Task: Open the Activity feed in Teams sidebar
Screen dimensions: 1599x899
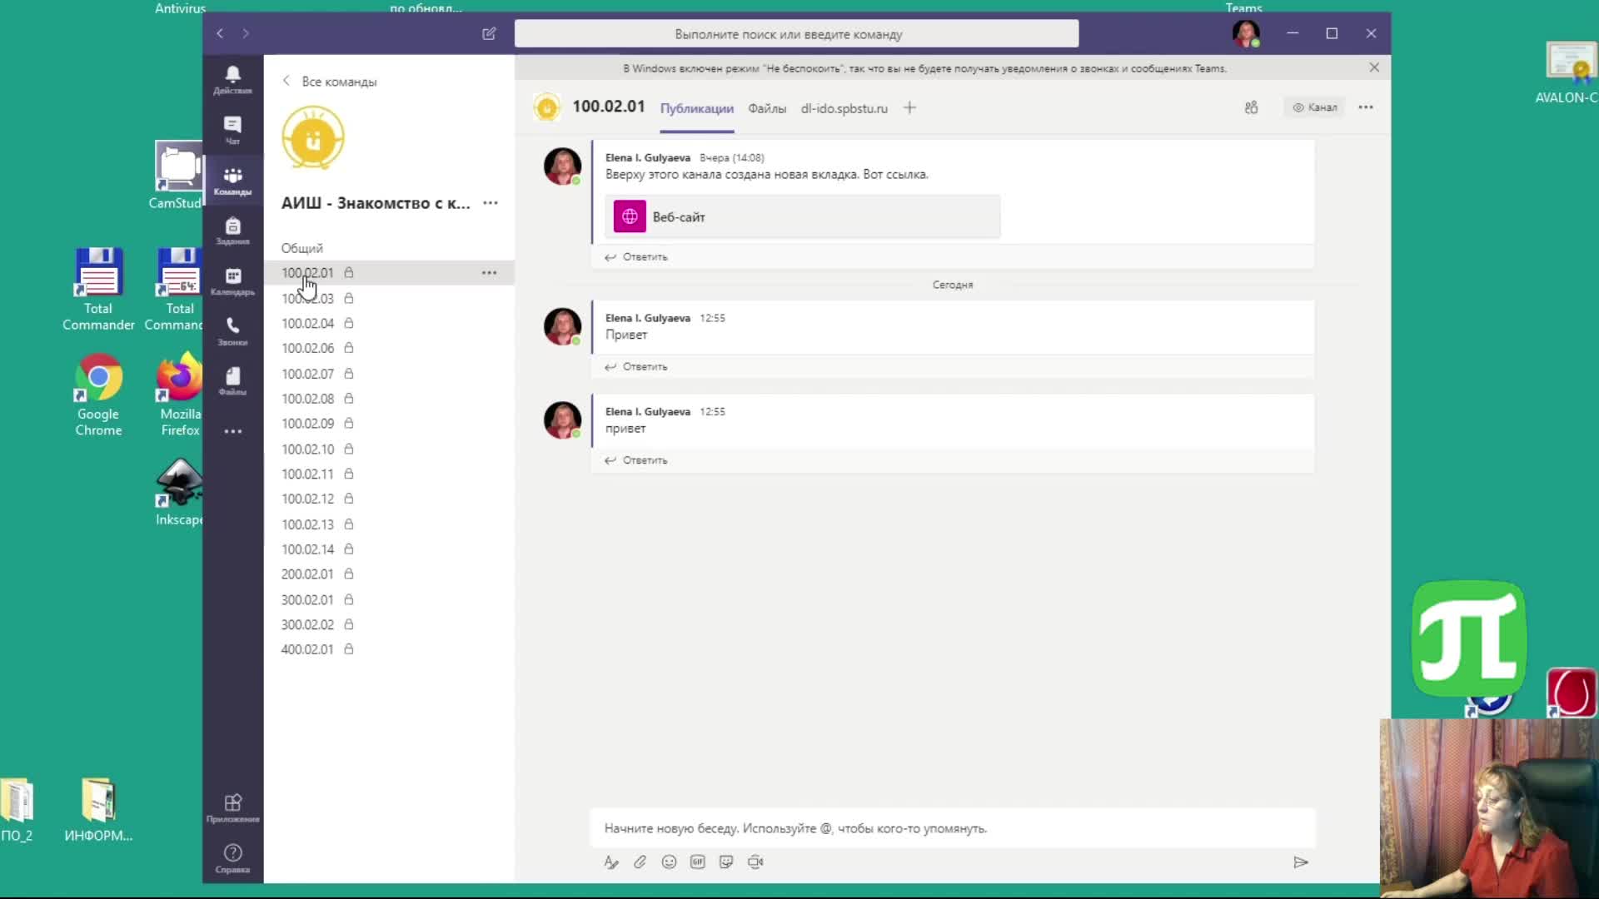Action: pyautogui.click(x=232, y=80)
